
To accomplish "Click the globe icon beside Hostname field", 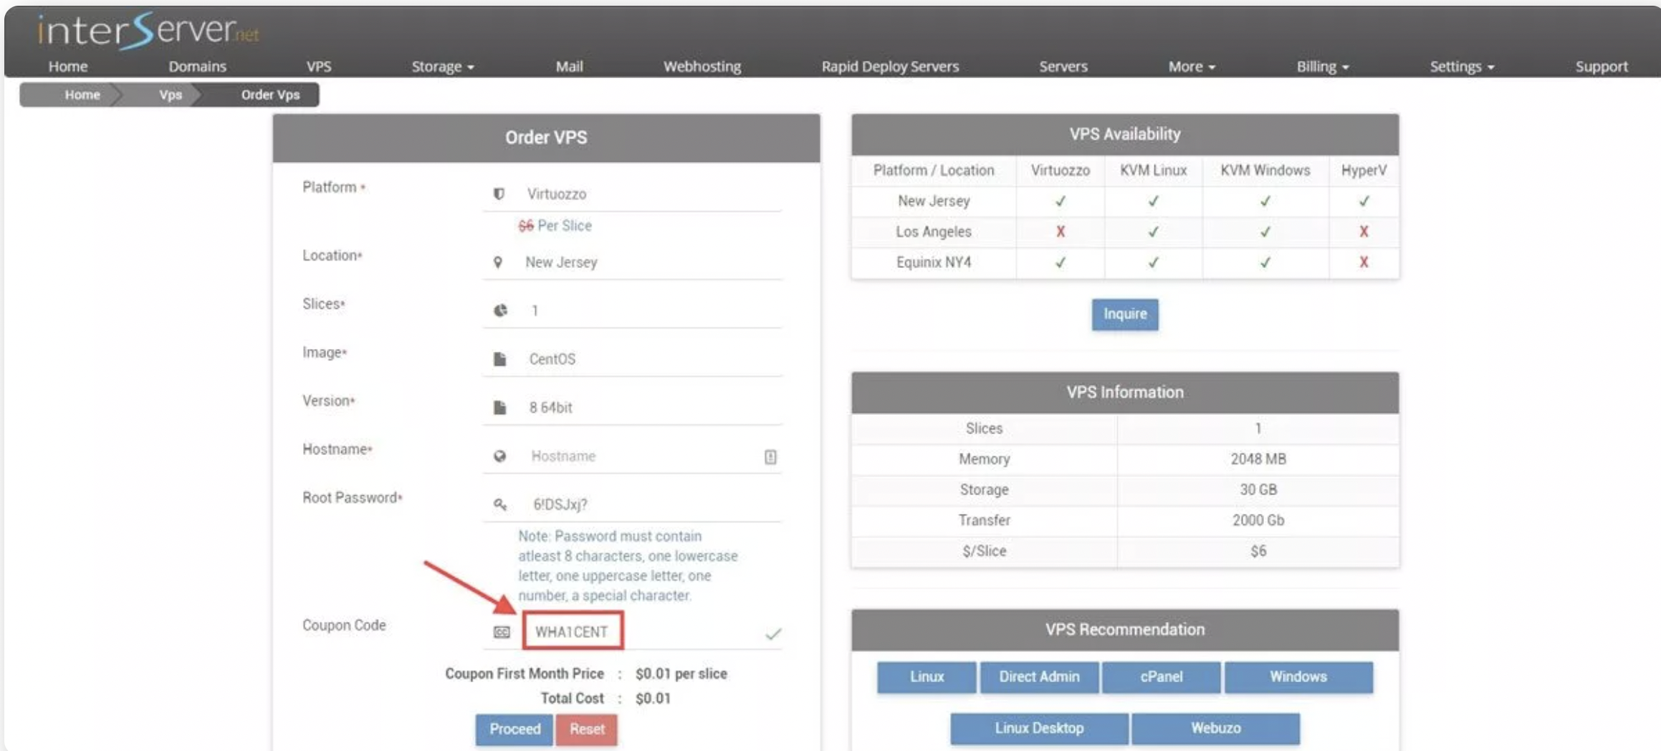I will 499,456.
